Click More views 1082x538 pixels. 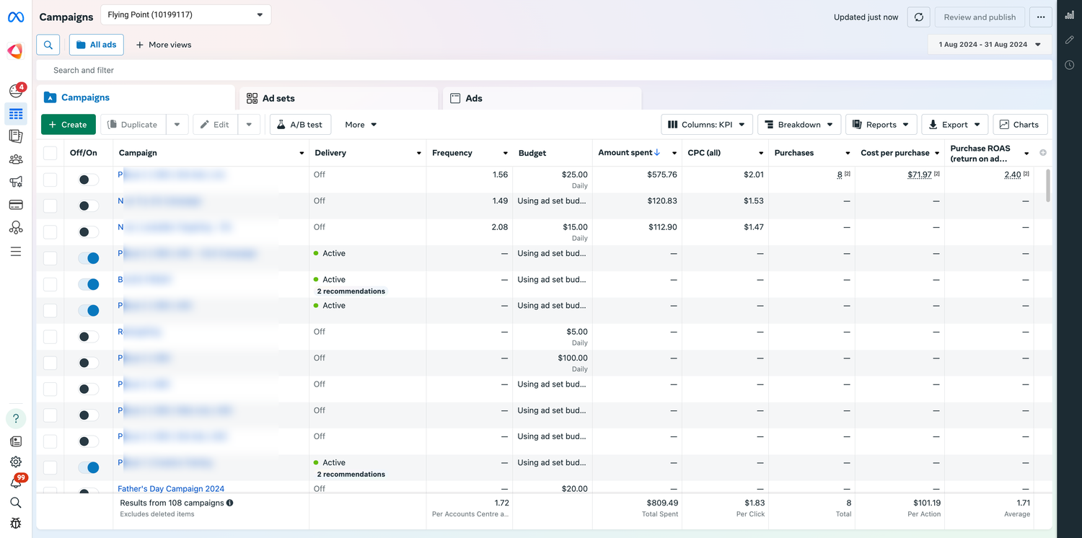point(164,45)
